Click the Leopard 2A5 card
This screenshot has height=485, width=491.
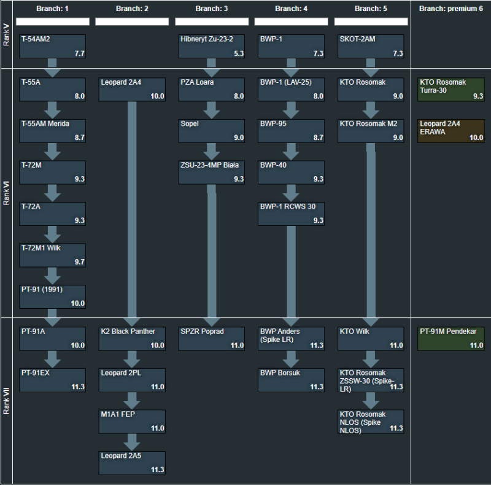tap(132, 463)
